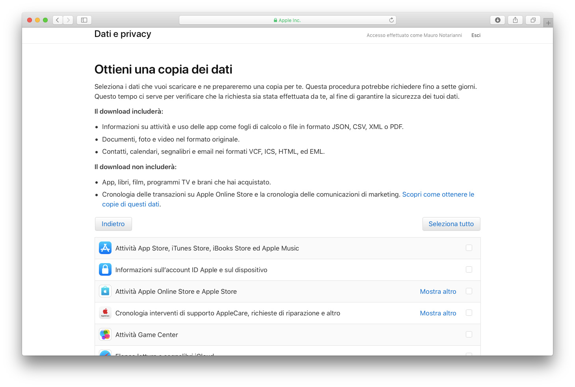The height and width of the screenshot is (387, 575).
Task: Toggle the Safari sidebar button
Action: 84,20
